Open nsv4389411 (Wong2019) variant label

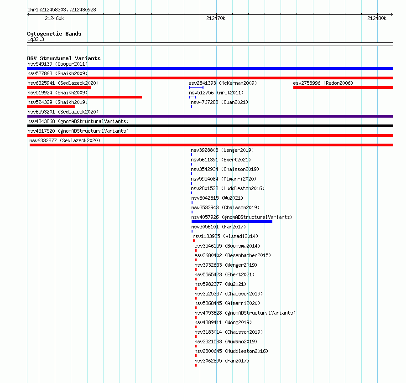point(223,322)
